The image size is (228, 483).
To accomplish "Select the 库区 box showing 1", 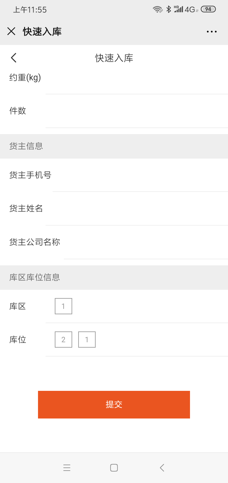I will [x=63, y=306].
